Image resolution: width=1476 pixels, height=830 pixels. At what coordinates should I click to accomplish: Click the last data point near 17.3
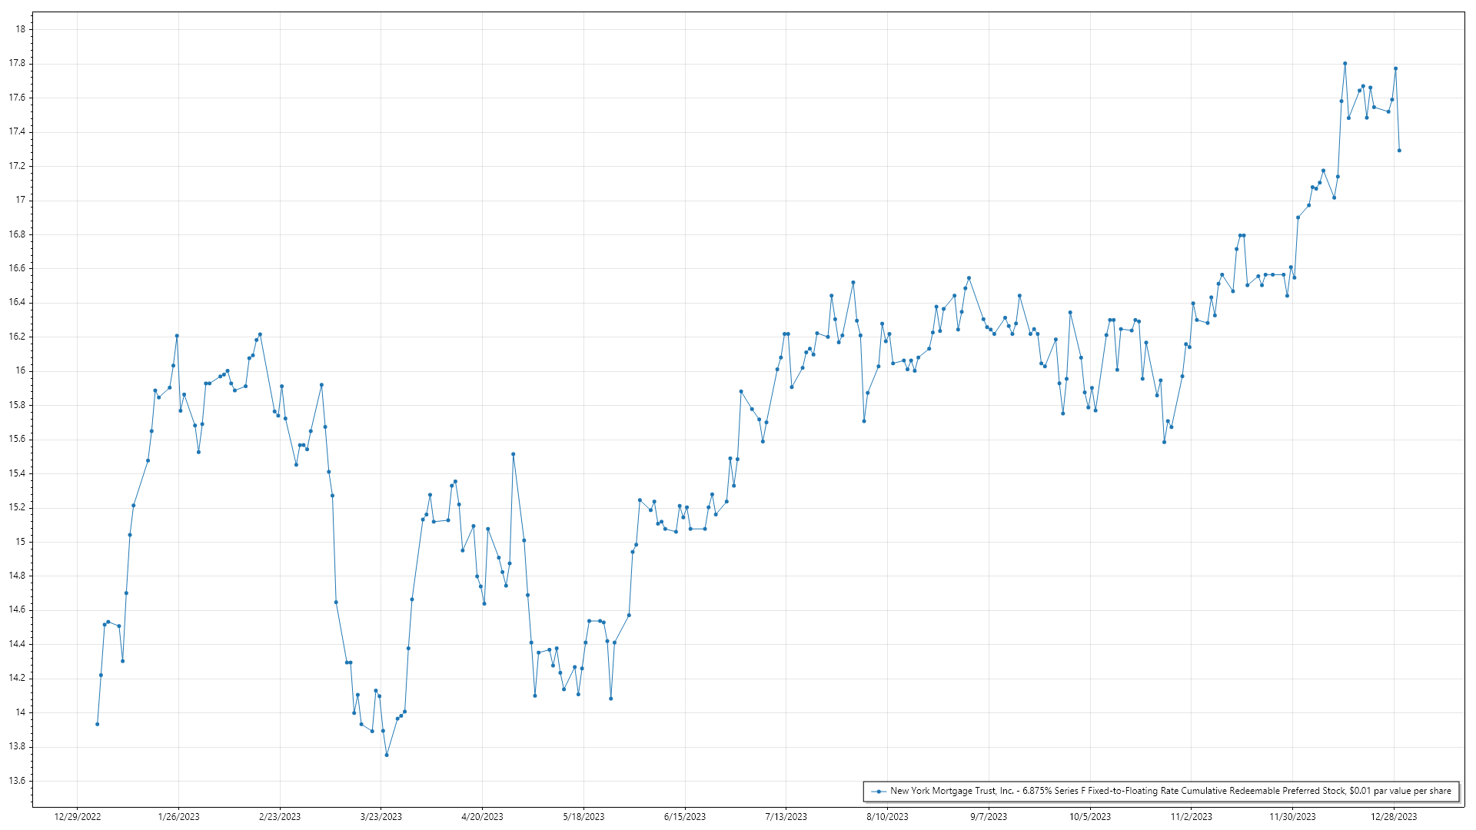(x=1399, y=151)
